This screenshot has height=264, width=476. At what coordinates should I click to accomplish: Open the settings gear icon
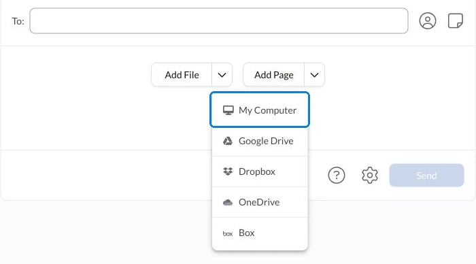(x=370, y=176)
